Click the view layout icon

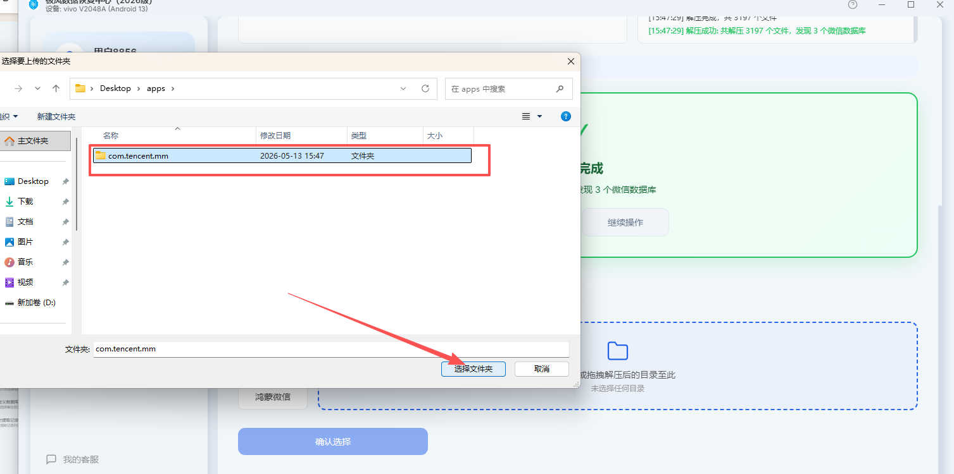pos(525,116)
